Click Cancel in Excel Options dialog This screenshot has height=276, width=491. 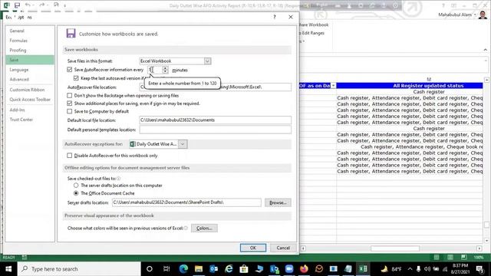pos(283,248)
